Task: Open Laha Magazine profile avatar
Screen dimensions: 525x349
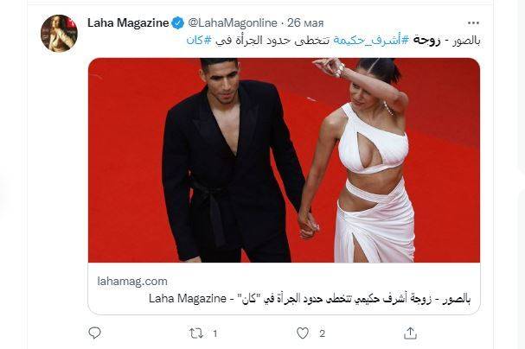Action: [x=59, y=34]
